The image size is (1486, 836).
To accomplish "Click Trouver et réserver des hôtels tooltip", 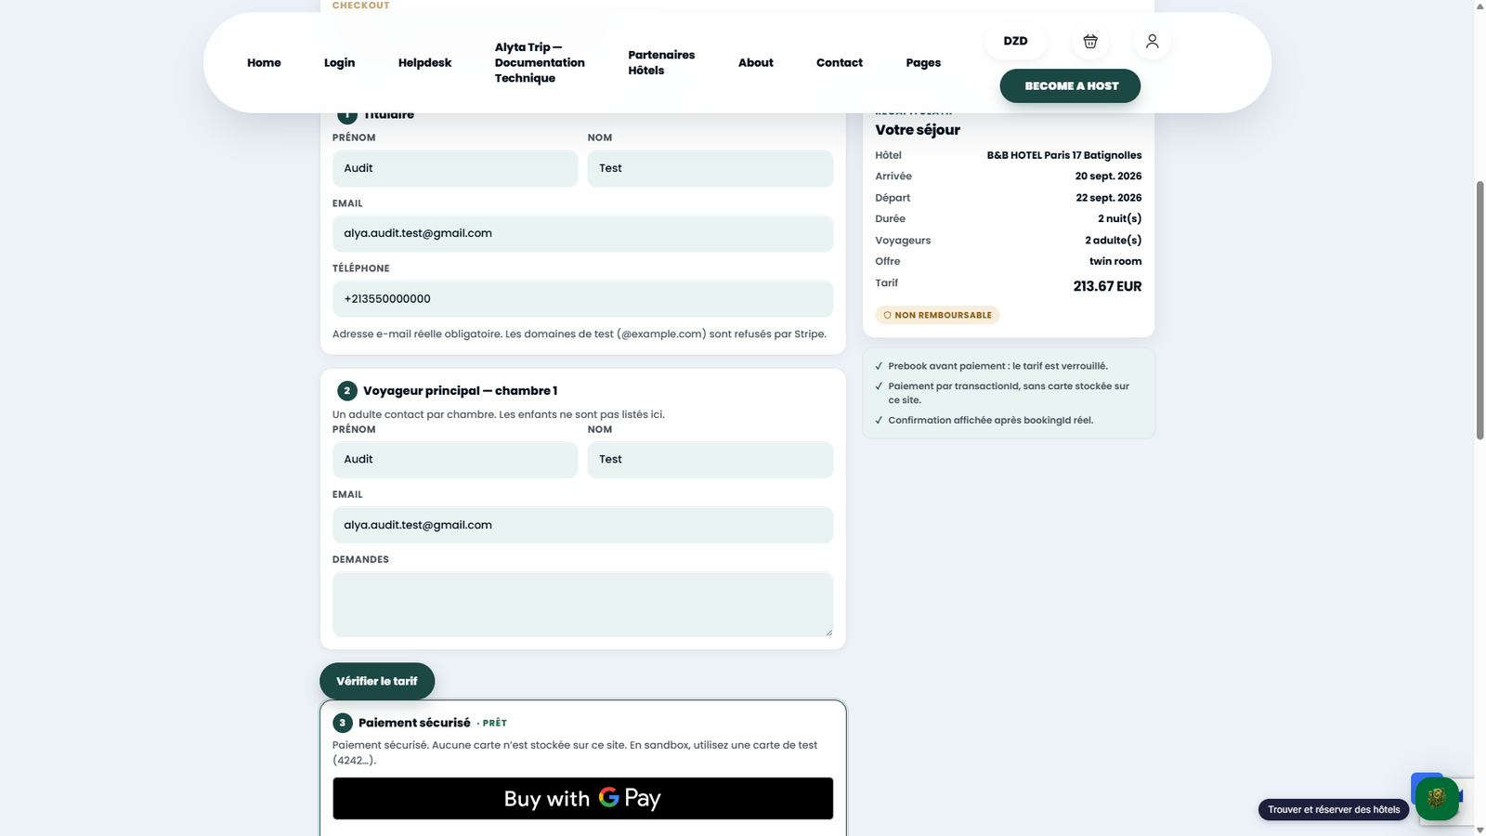I will pos(1334,810).
